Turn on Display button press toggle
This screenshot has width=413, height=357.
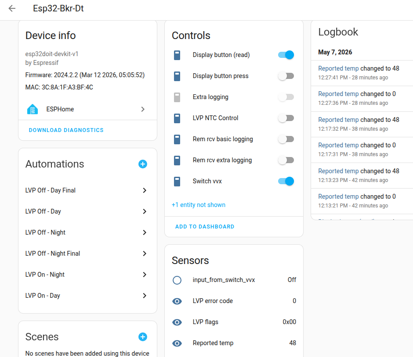(286, 76)
